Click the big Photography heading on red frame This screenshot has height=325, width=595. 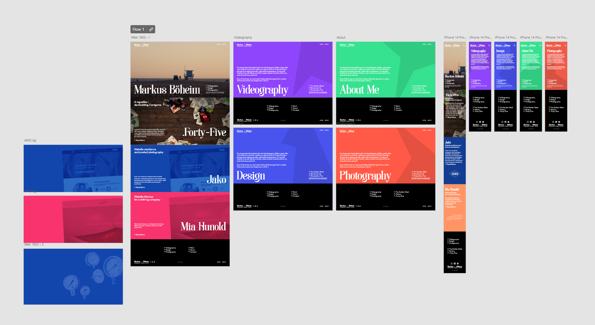(365, 176)
